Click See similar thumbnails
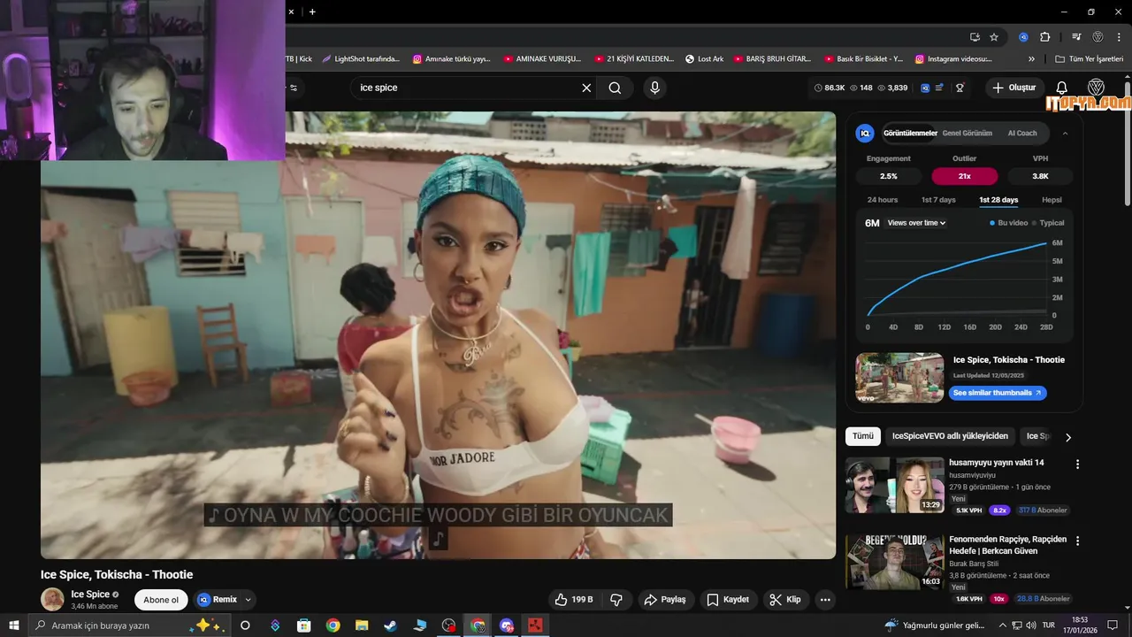The width and height of the screenshot is (1132, 637). pyautogui.click(x=998, y=393)
